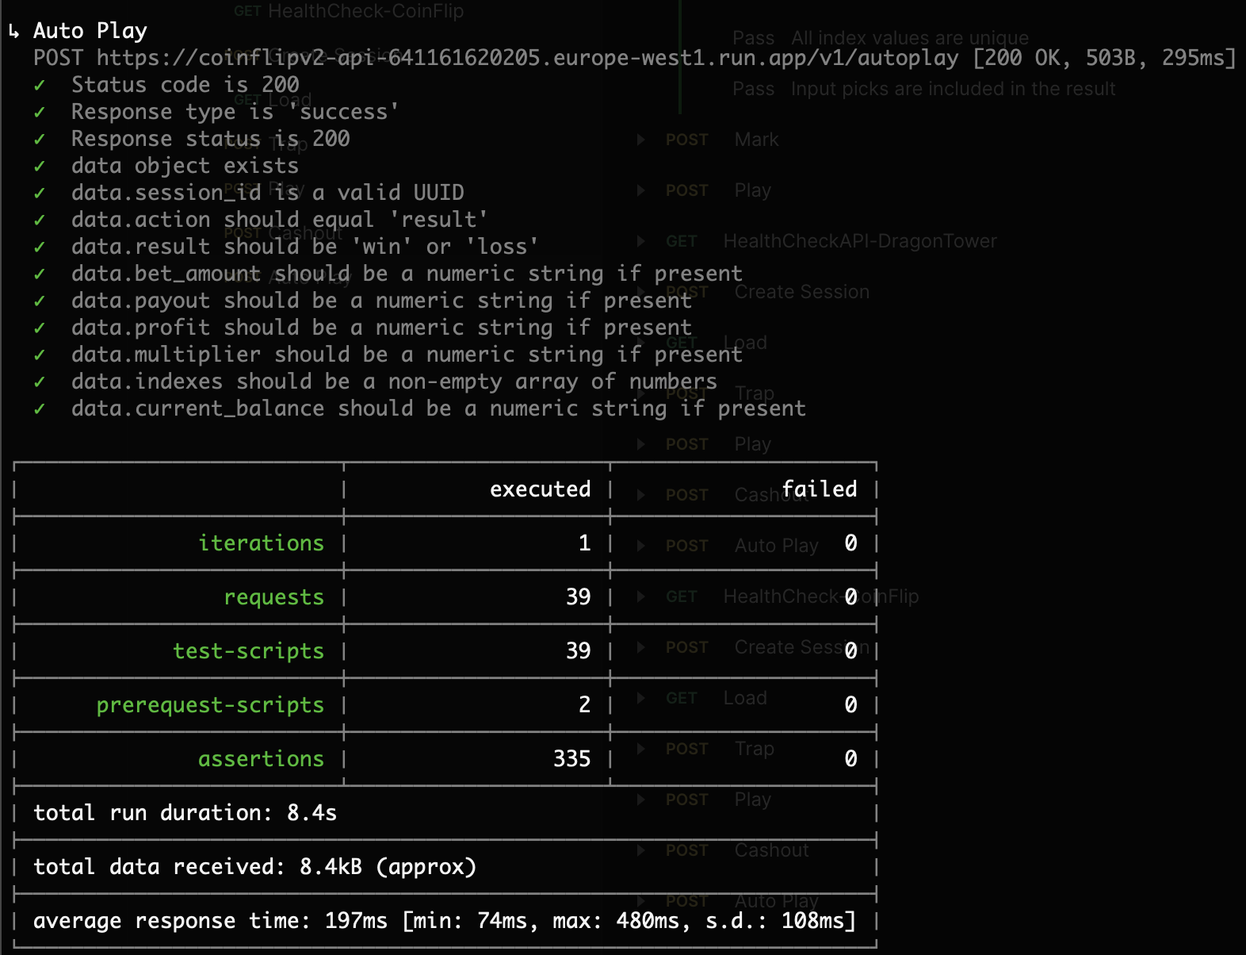Click the green checkmark beside 'Status code is 200'
The width and height of the screenshot is (1246, 955).
[40, 86]
